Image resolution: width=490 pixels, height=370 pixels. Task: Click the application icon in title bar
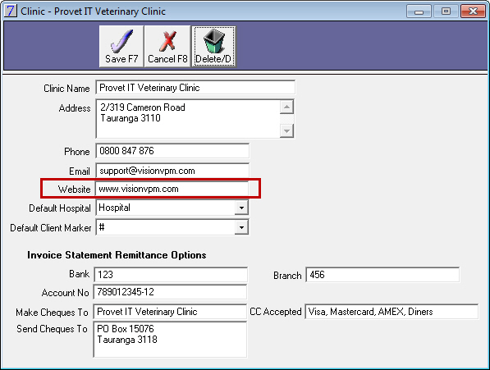click(11, 11)
